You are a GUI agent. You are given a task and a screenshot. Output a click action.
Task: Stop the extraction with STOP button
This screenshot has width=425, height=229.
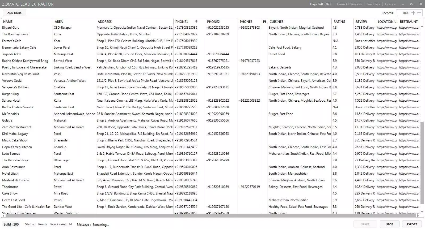(389, 224)
